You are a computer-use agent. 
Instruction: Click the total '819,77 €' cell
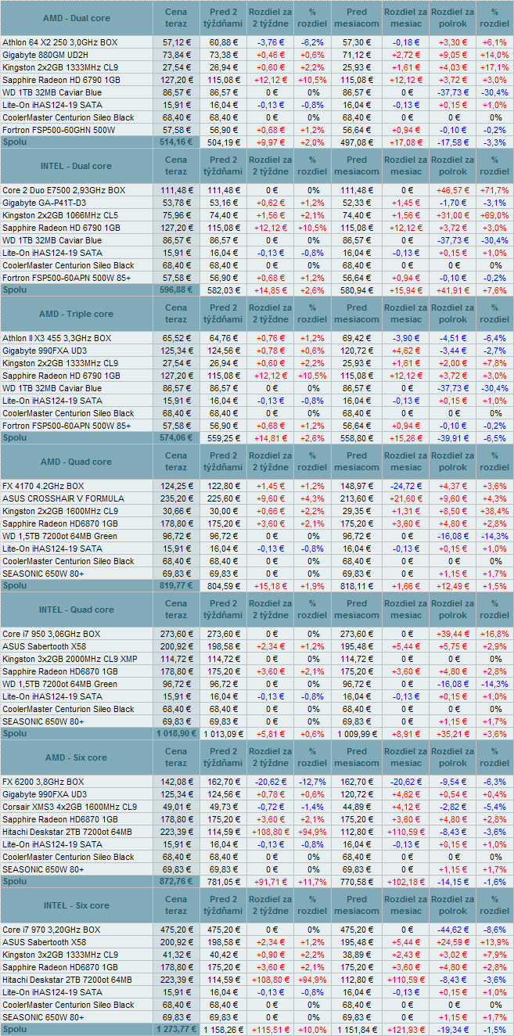[x=176, y=585]
